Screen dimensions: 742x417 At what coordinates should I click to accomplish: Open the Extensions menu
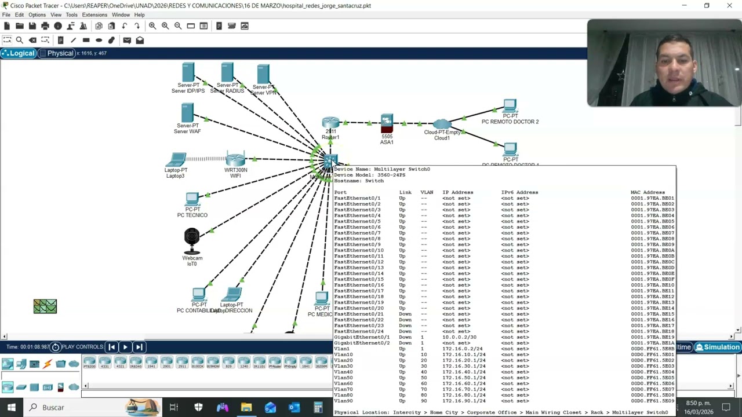coord(94,14)
